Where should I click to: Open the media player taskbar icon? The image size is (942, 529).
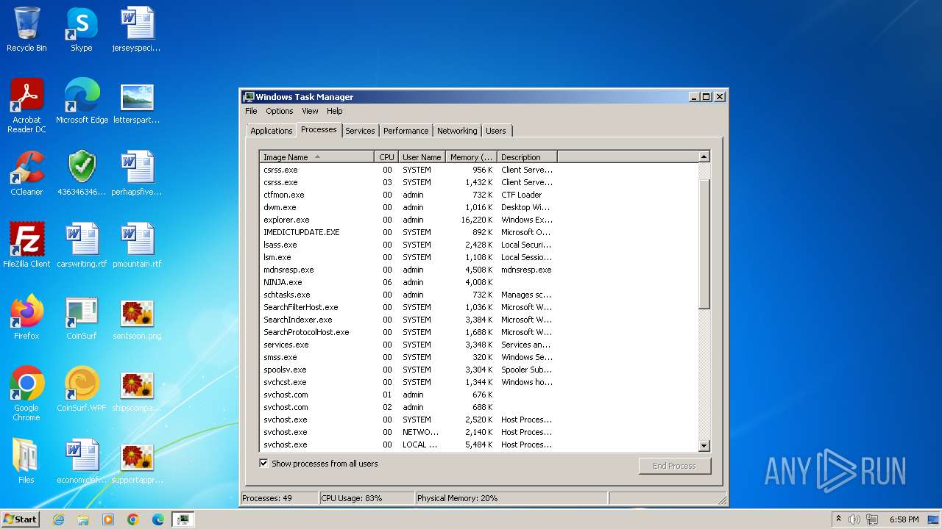(108, 519)
